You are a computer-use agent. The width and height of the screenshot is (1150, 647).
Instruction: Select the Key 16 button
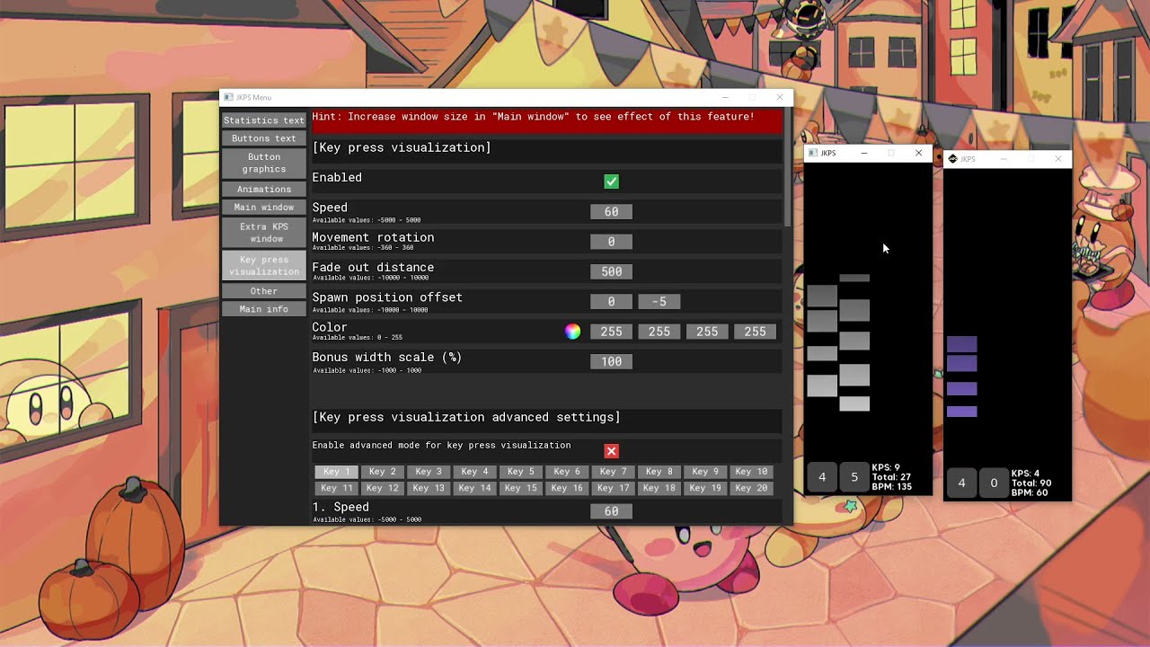coord(567,488)
